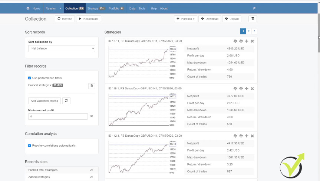Click the reset arrows icon beside Add validation criteria

[x=66, y=100]
